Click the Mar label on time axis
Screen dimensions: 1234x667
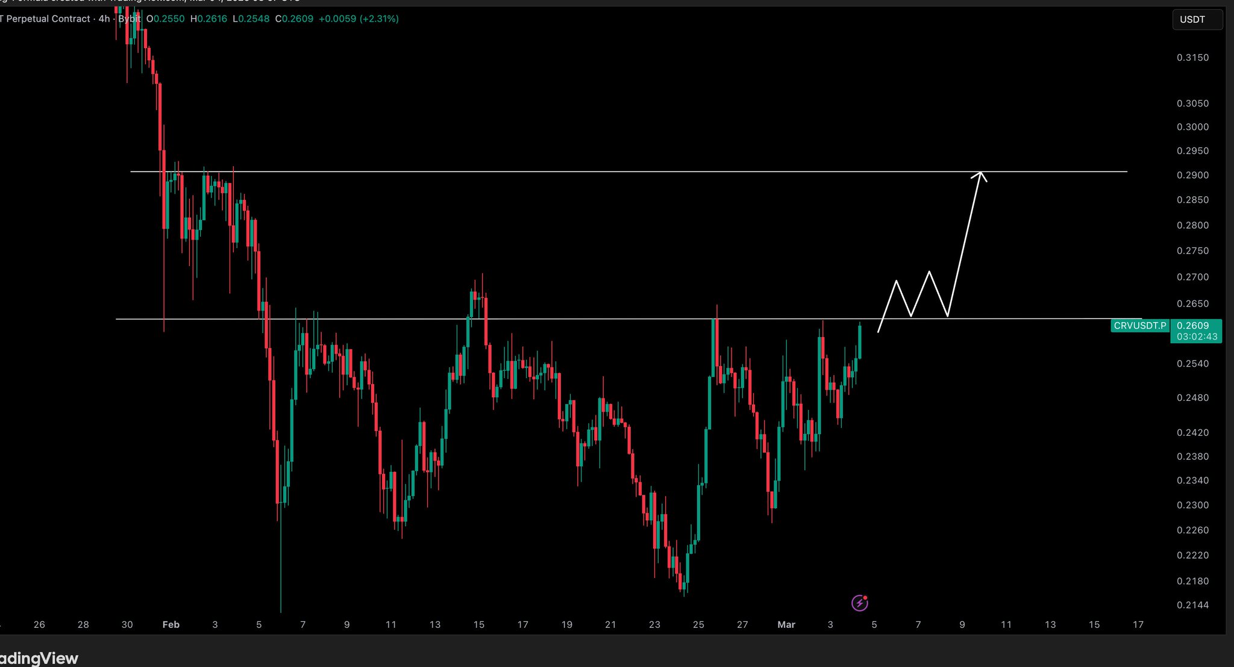(786, 624)
